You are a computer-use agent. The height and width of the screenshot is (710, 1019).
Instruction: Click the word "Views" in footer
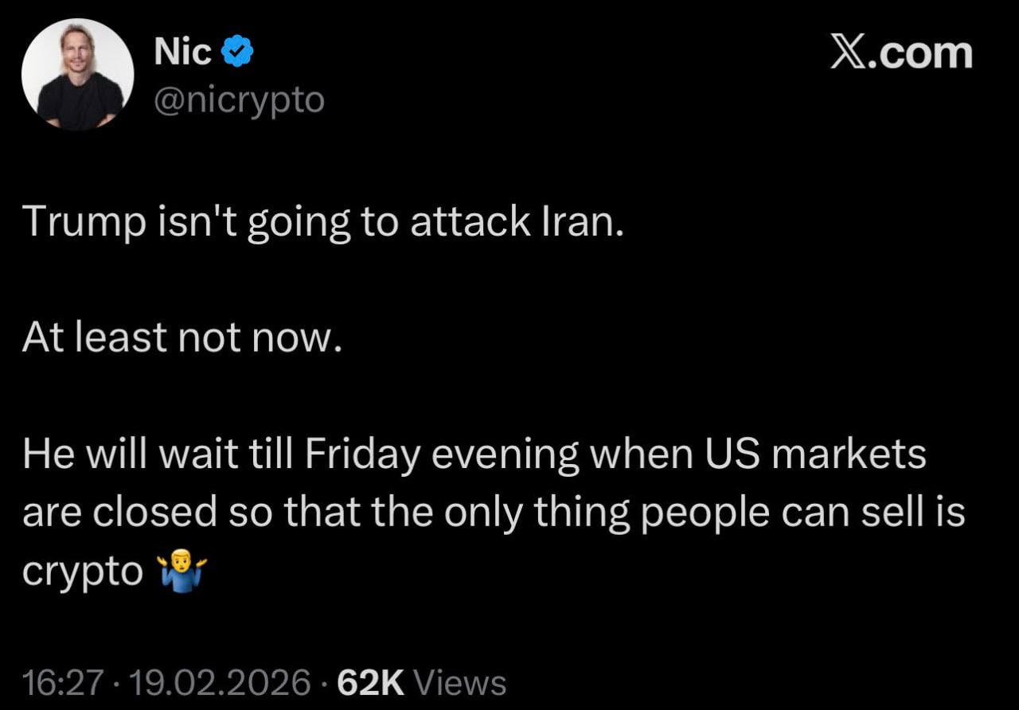[x=460, y=683]
